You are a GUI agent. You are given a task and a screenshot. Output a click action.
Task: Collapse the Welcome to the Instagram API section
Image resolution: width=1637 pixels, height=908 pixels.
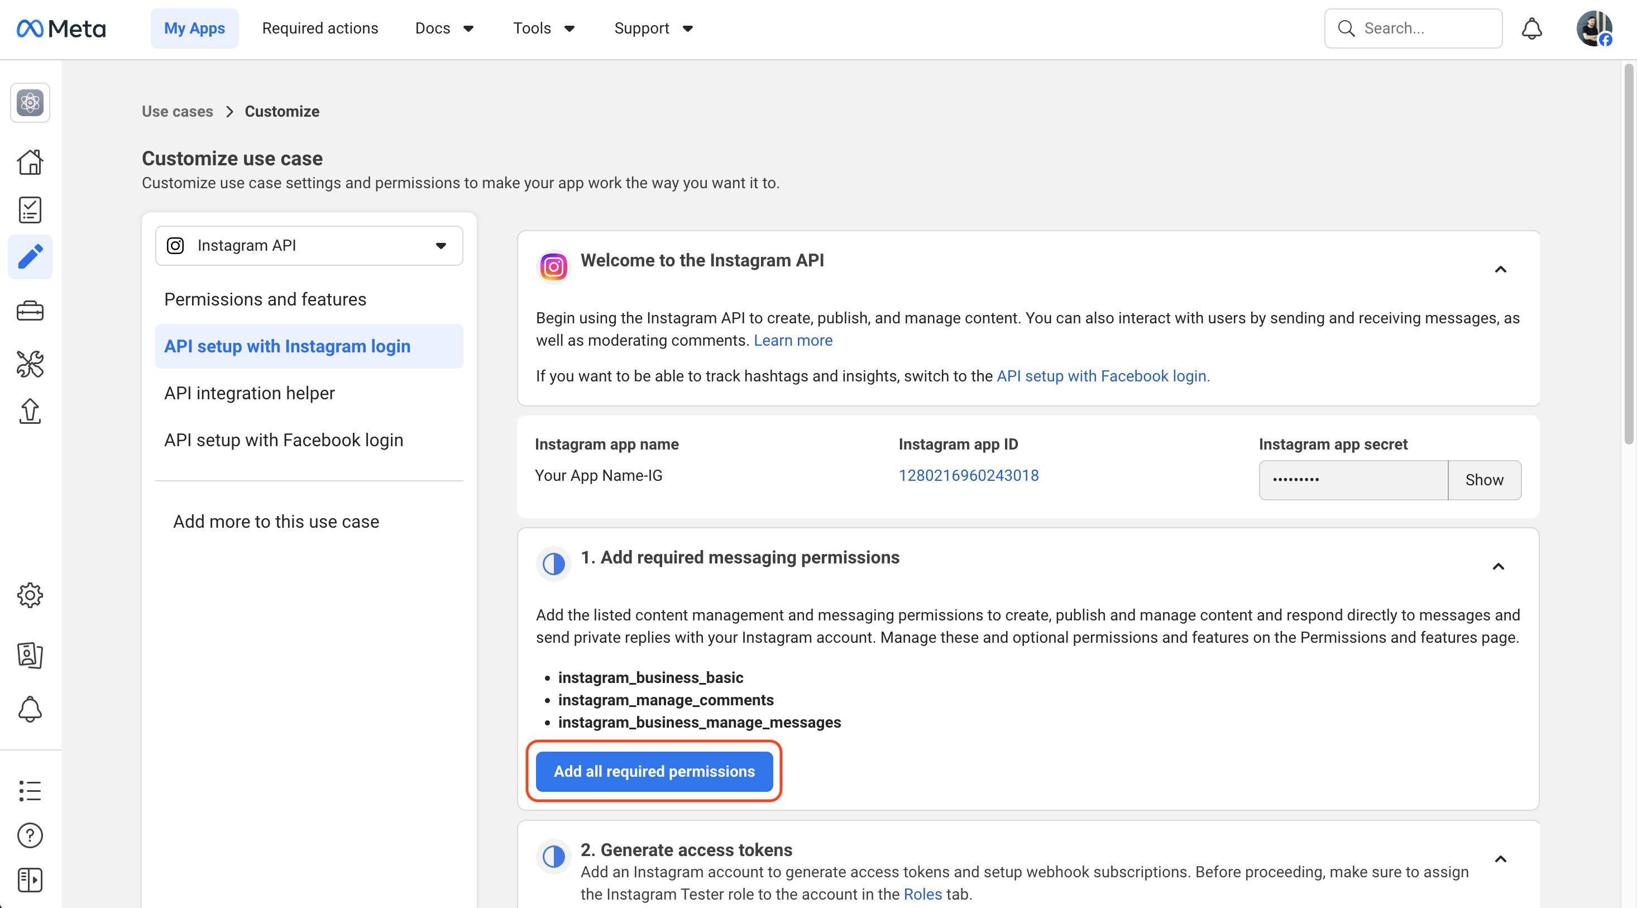[1500, 269]
